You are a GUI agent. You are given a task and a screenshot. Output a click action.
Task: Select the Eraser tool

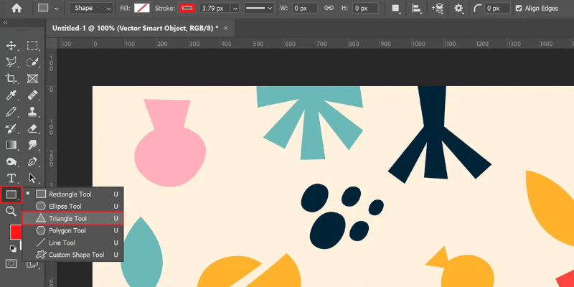click(x=32, y=129)
